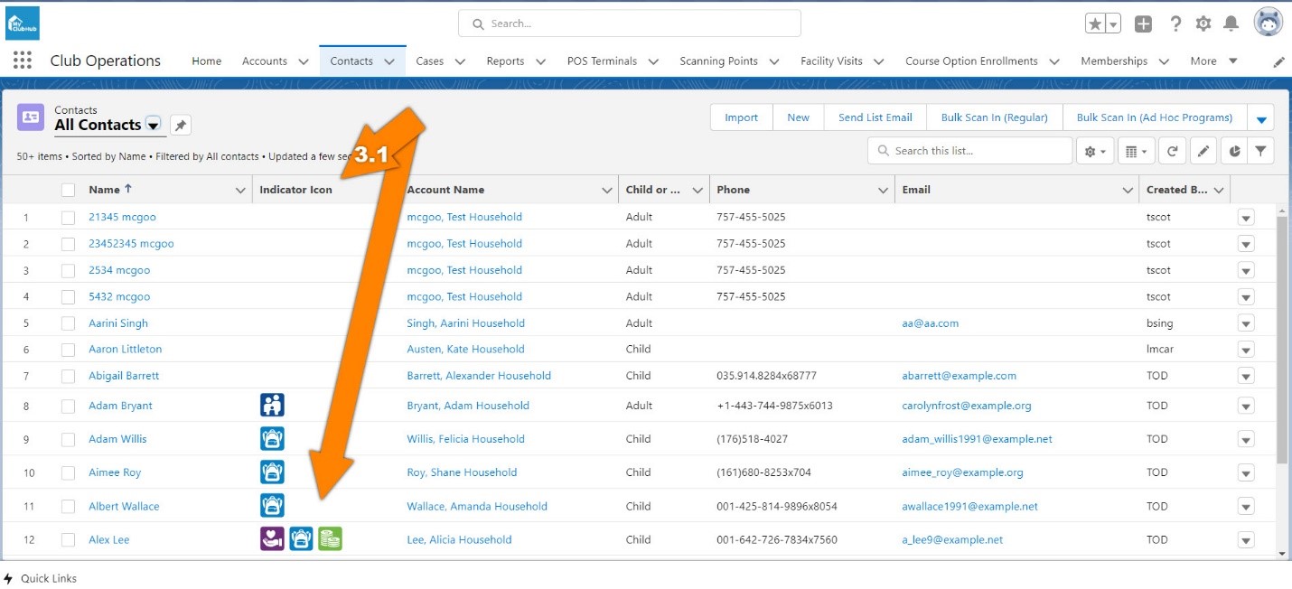Screen dimensions: 1292x589
Task: Refresh the contacts list
Action: 1172,152
